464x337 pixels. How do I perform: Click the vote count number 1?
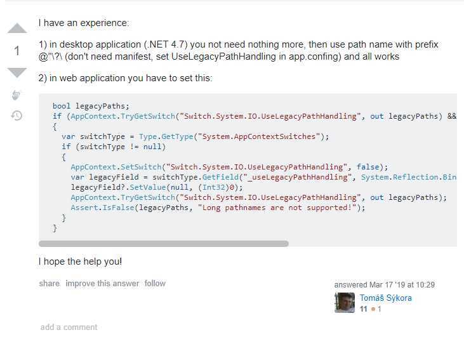point(17,51)
